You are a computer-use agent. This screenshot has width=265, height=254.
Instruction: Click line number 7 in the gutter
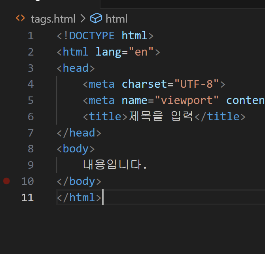click(x=31, y=133)
